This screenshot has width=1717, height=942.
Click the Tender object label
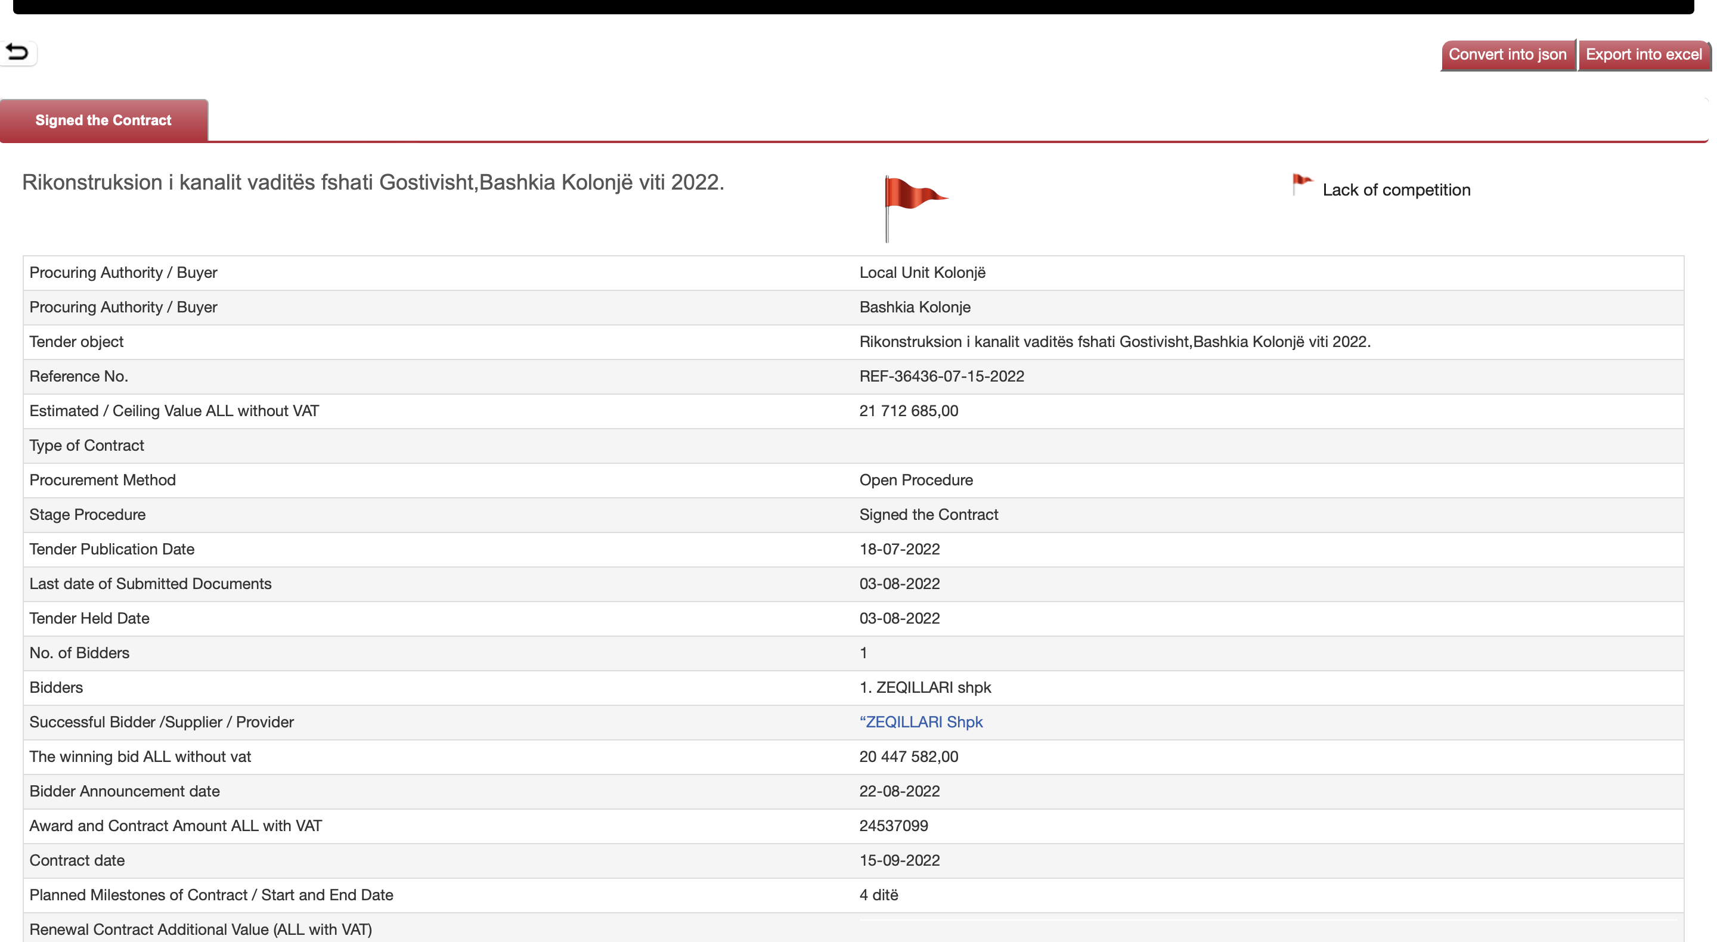pyautogui.click(x=77, y=342)
